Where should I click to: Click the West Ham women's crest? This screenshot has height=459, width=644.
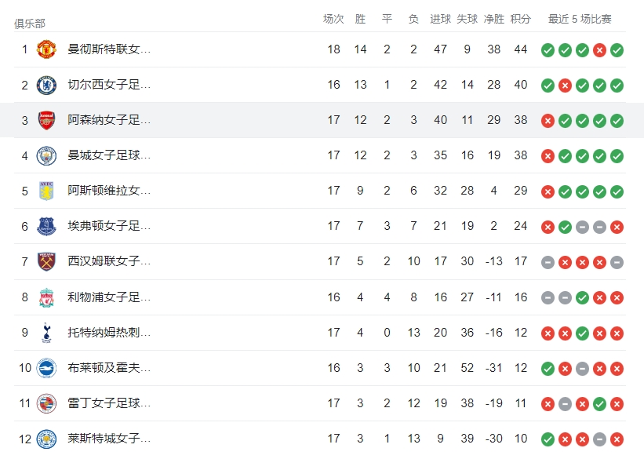(x=46, y=261)
